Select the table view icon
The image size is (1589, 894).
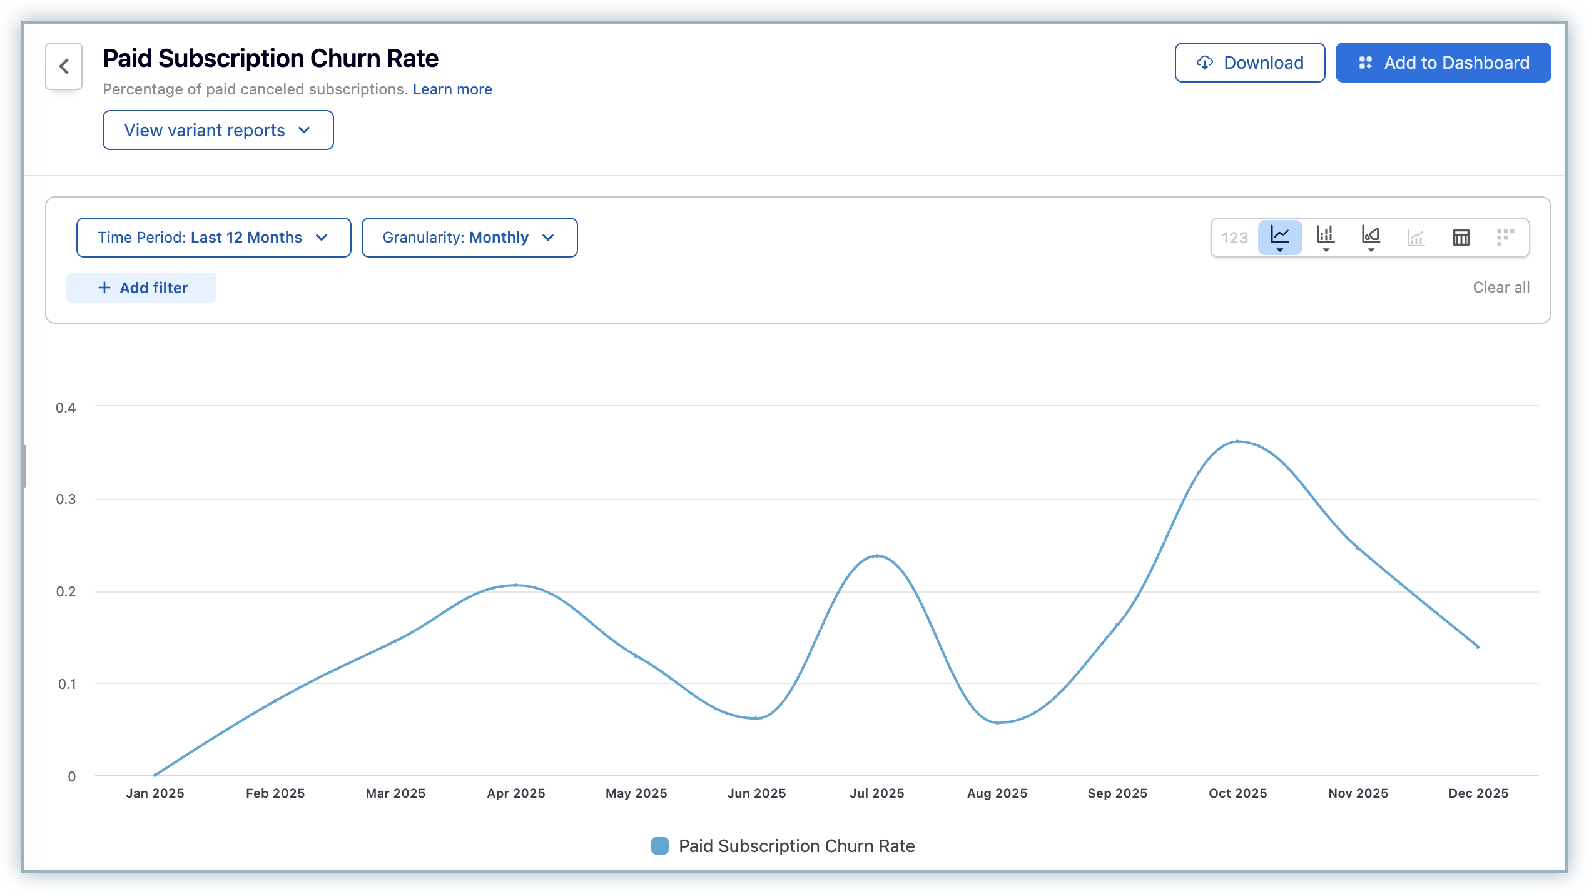click(1461, 238)
